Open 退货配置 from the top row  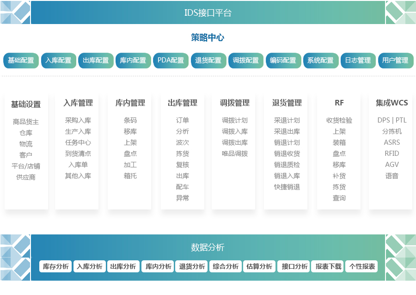pos(208,60)
